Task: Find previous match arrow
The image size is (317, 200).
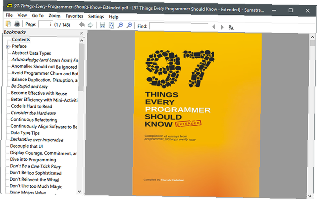Action: coord(213,27)
